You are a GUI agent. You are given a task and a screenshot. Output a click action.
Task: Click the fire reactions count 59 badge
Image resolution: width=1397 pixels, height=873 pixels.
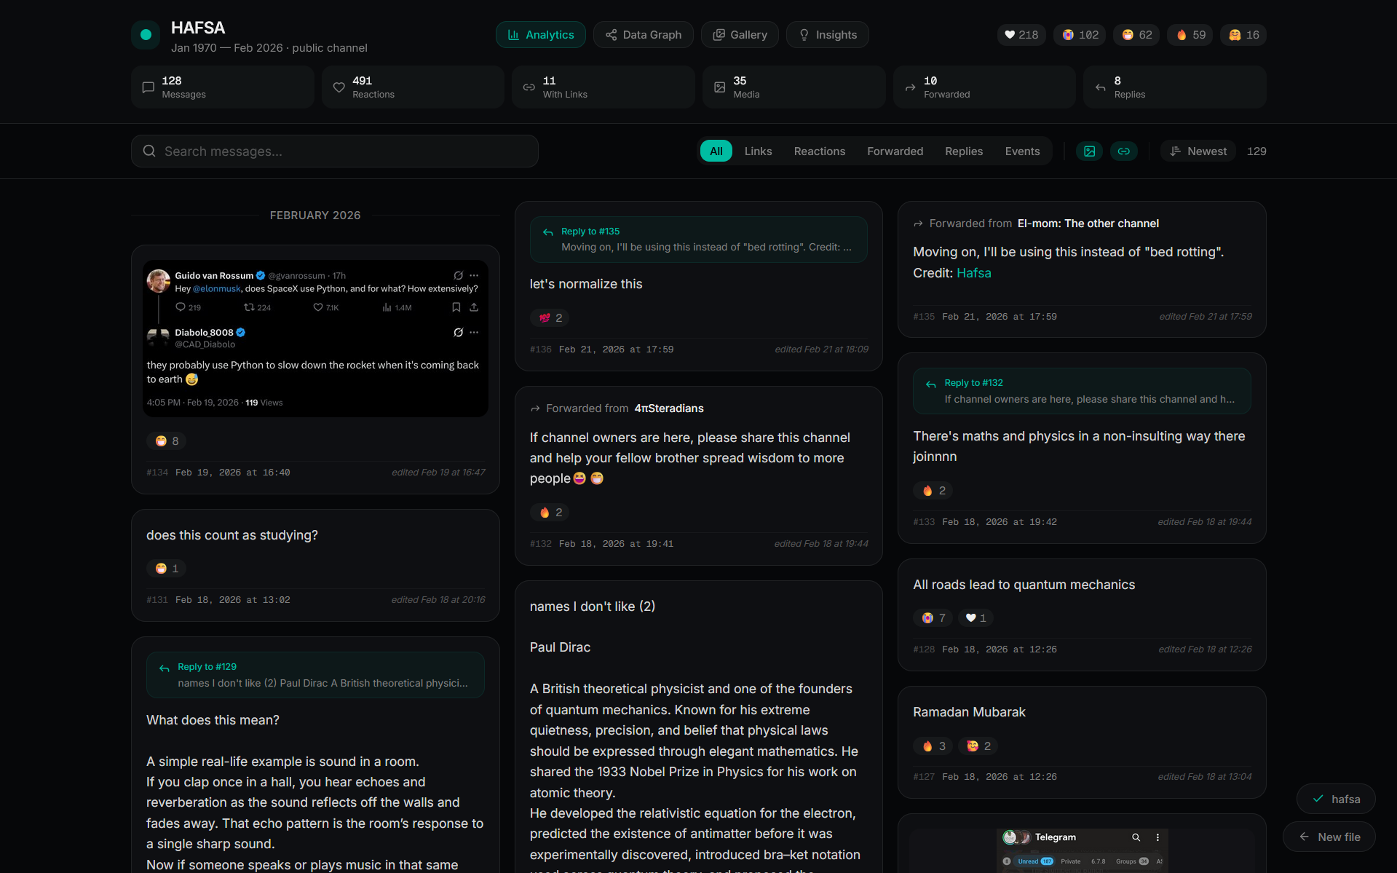point(1190,35)
